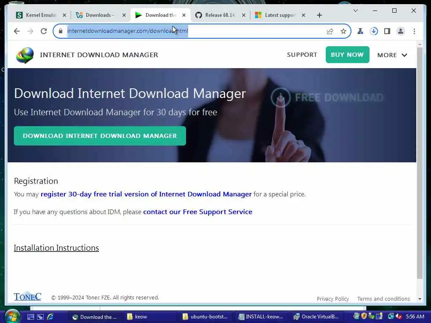Viewport: 431px width, 323px height.
Task: Click the browser forward arrow
Action: pos(30,31)
